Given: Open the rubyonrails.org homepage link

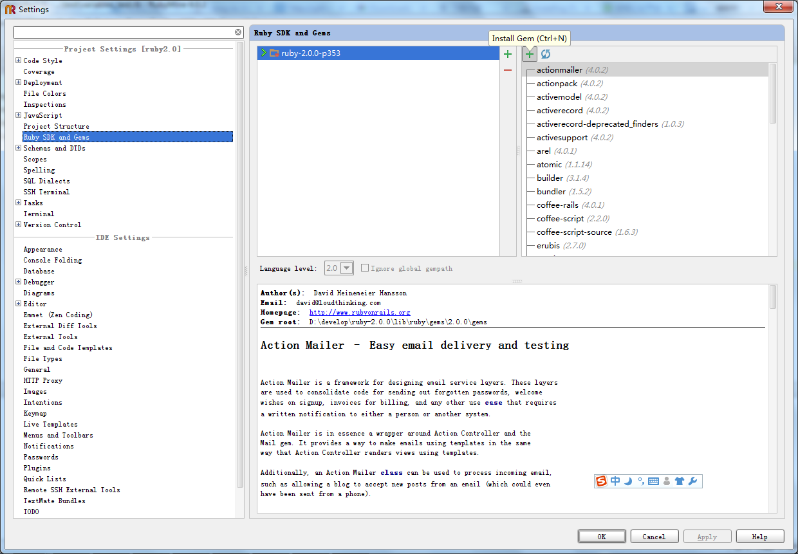Looking at the screenshot, I should click(360, 312).
